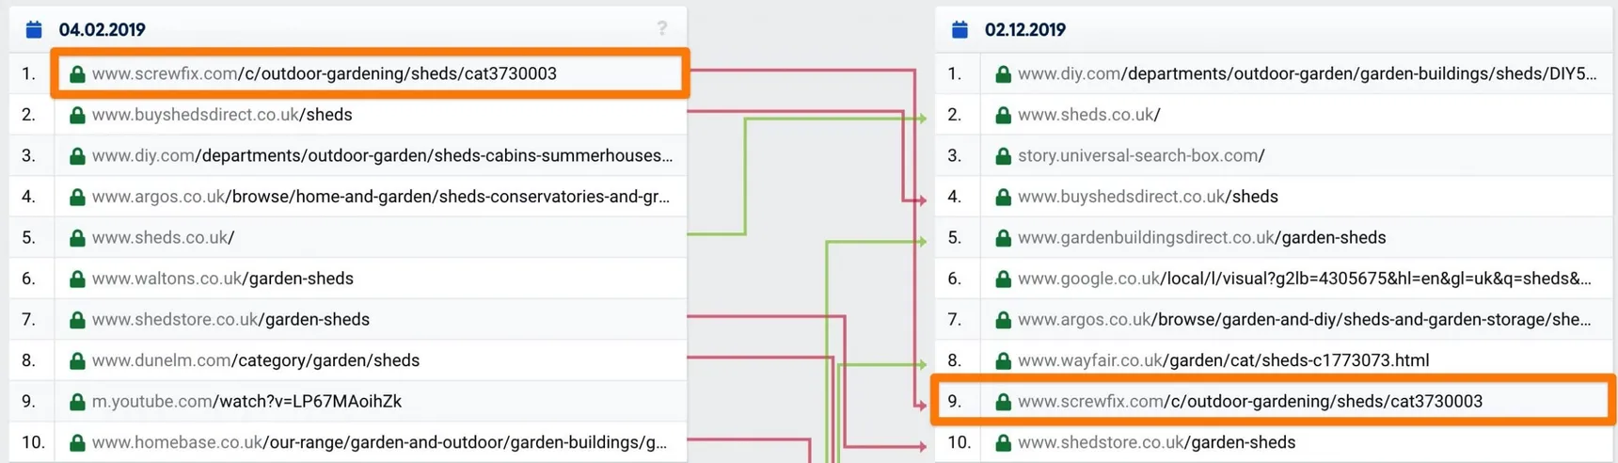This screenshot has width=1618, height=463.
Task: Open left diy.com sheds-cabins-summerhouses link
Action: click(382, 155)
